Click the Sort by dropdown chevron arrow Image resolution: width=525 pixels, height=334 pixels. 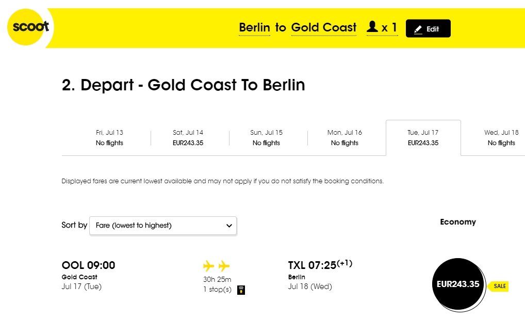(x=229, y=226)
